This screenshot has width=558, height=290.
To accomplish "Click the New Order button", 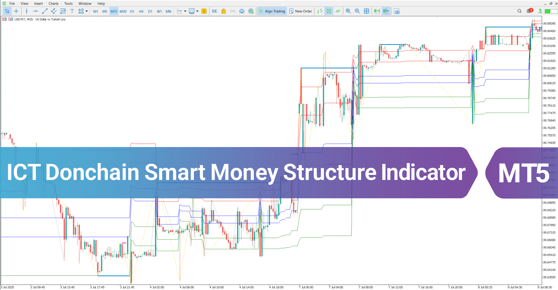I will point(301,11).
